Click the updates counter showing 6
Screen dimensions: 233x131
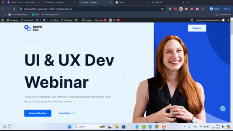coord(38,20)
